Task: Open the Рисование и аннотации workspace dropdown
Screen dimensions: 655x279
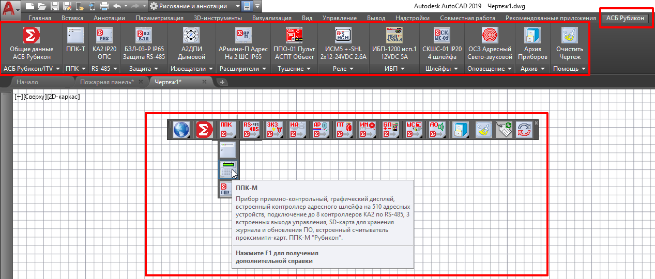Action: click(194, 6)
